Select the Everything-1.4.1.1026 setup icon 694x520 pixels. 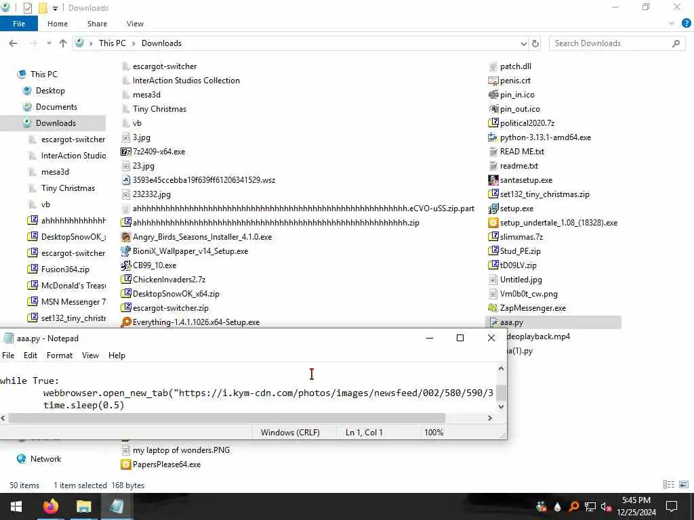[x=126, y=322]
